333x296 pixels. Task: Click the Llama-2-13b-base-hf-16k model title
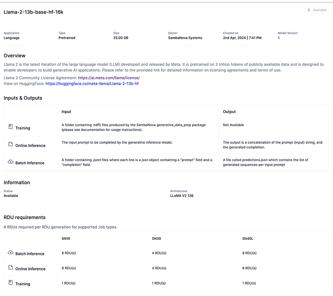tap(33, 12)
